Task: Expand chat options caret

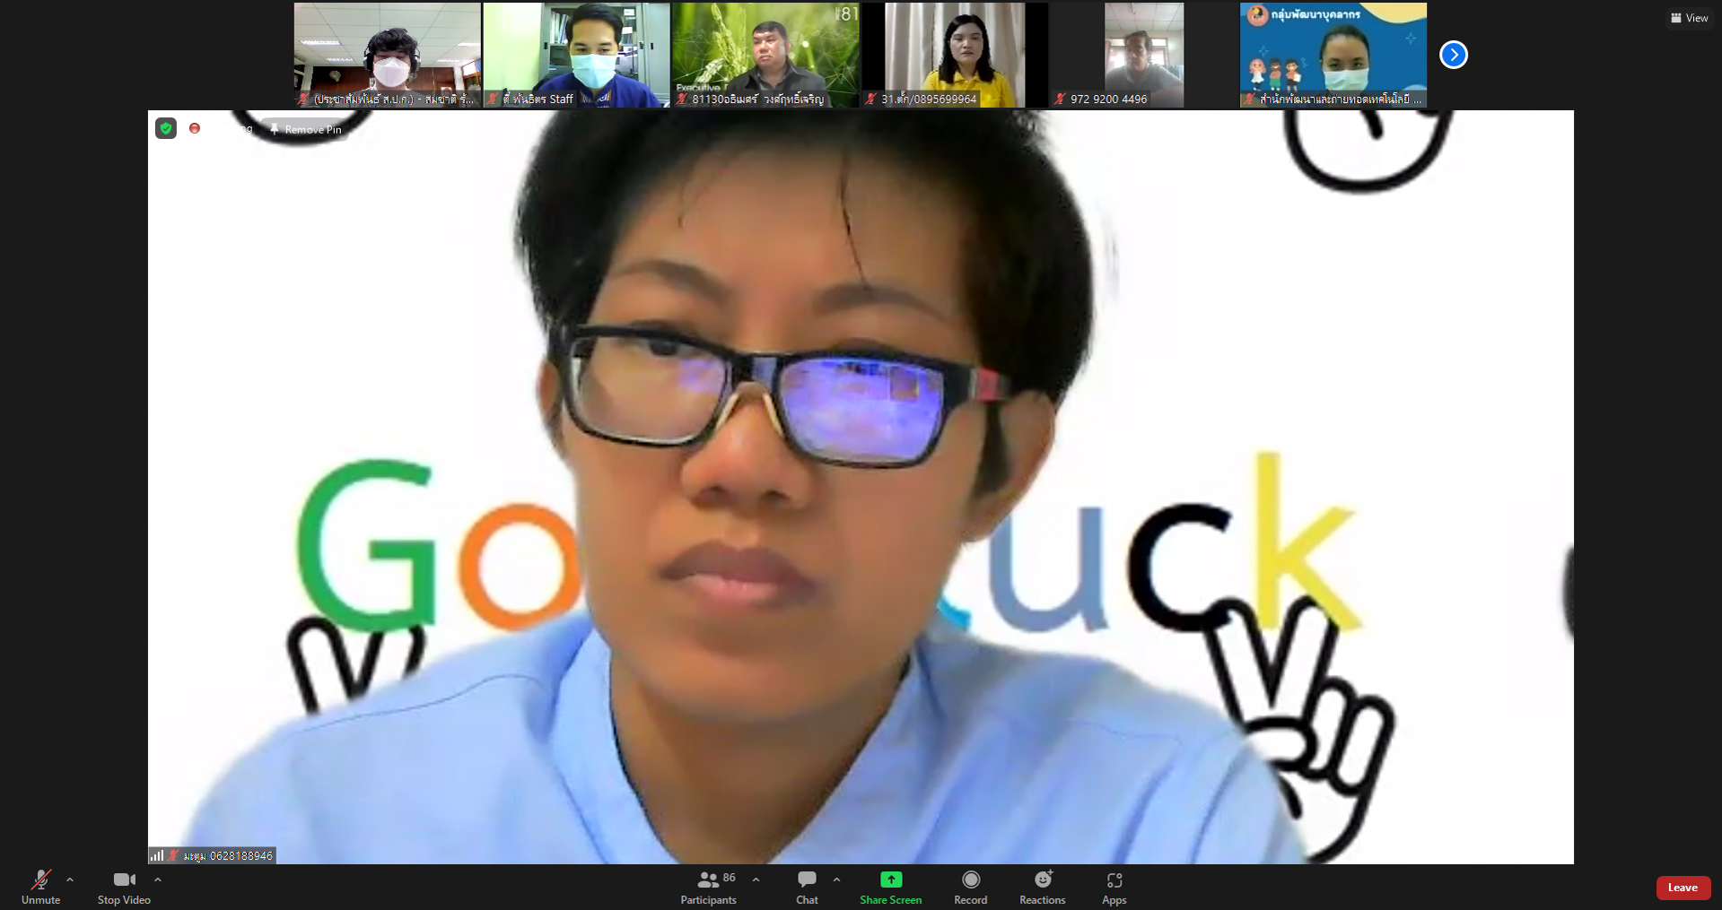Action: tap(836, 880)
